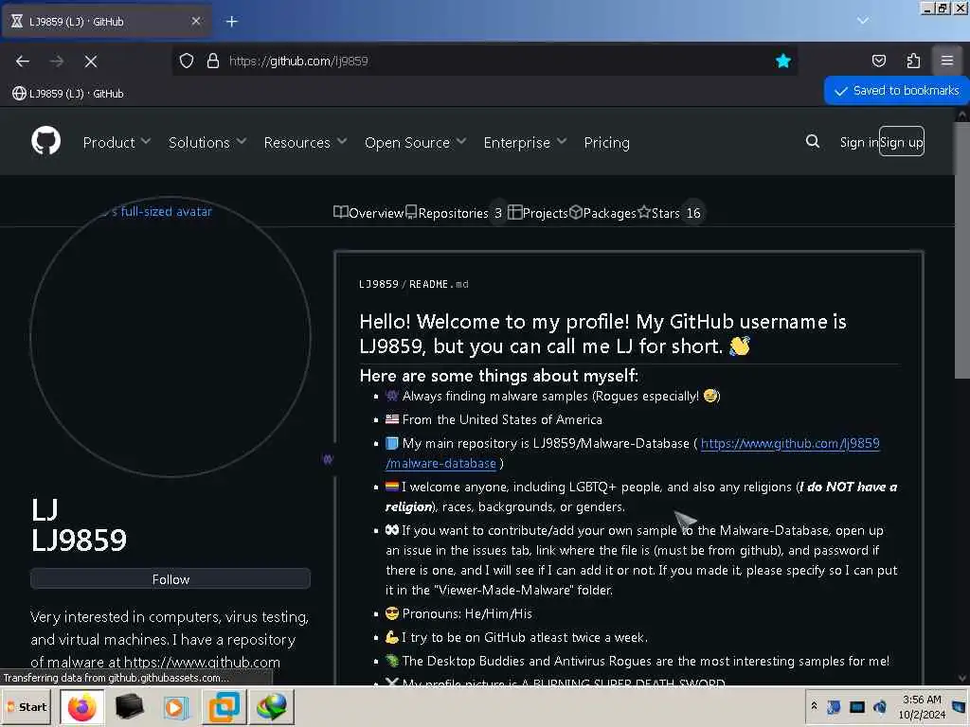
Task: Open Firefox from the taskbar
Action: 82,706
